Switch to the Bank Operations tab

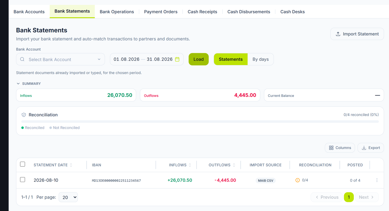point(117,12)
